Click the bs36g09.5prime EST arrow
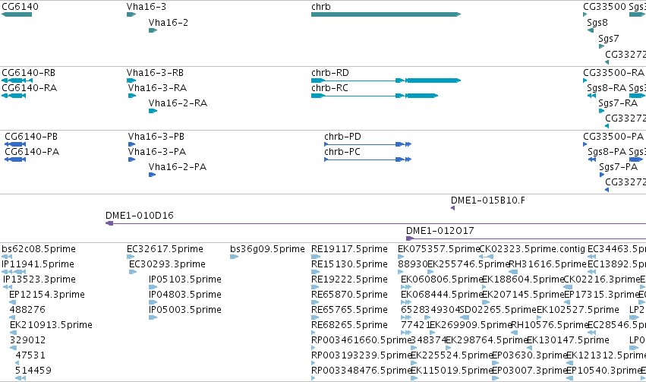Viewport: 646px width, 382px height. point(234,257)
